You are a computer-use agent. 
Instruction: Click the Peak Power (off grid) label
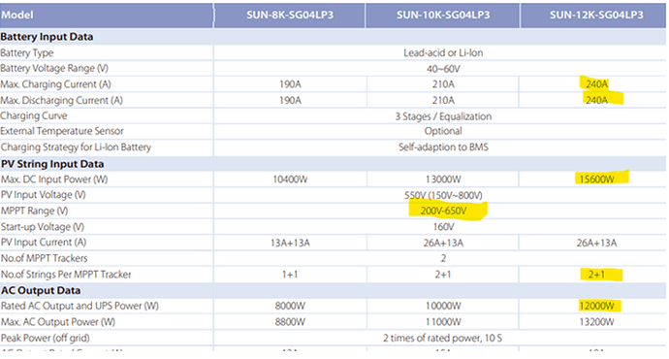pyautogui.click(x=46, y=338)
